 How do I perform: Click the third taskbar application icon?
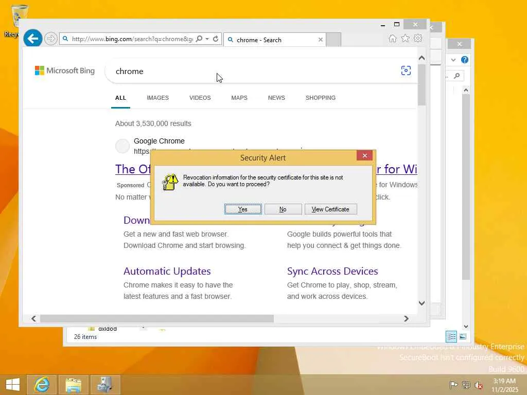[x=105, y=385]
